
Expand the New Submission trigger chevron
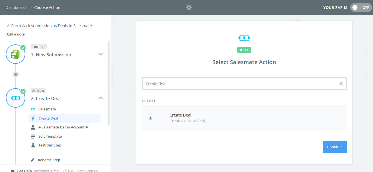(x=101, y=54)
